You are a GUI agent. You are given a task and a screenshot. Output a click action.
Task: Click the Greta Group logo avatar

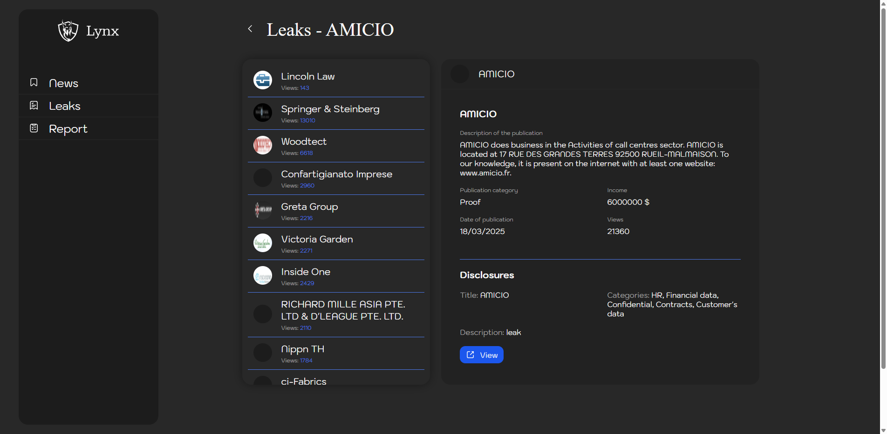[263, 210]
